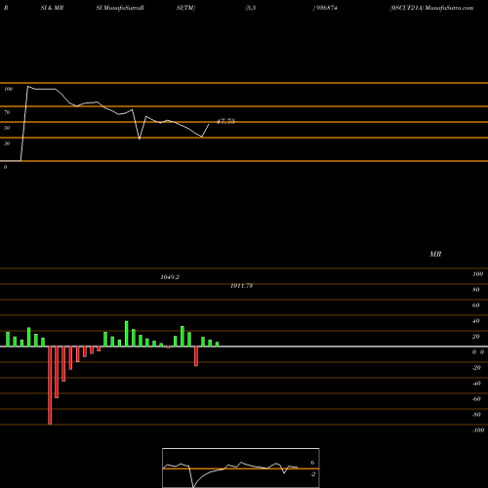Click the MR axis label -40
Image resolution: width=488 pixels, height=488 pixels.
[476, 384]
